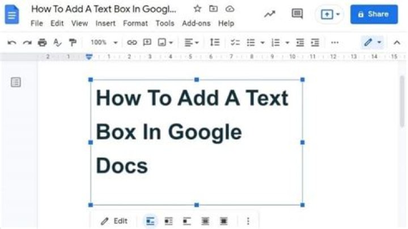Open the activity dashboard trend icon
Image resolution: width=408 pixels, height=229 pixels.
pyautogui.click(x=270, y=14)
